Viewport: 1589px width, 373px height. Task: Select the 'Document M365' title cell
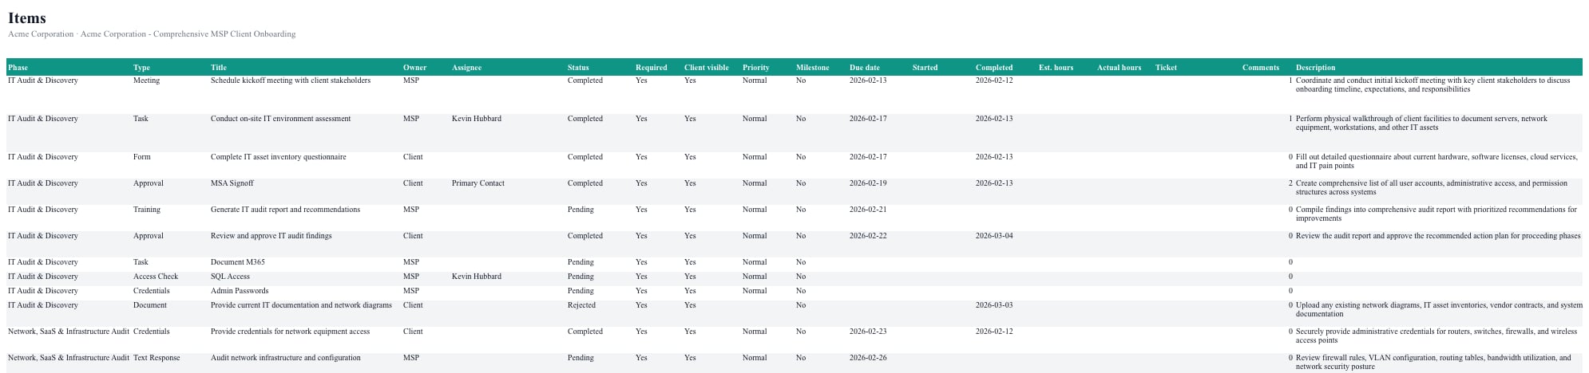tap(238, 262)
